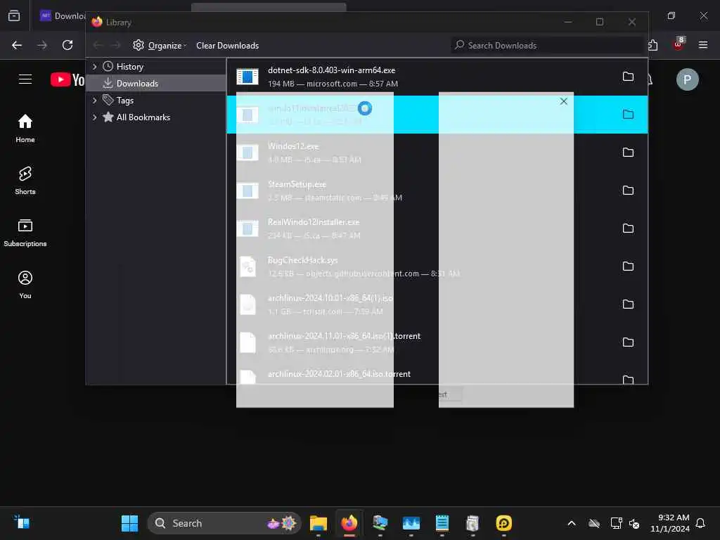The height and width of the screenshot is (540, 720).
Task: Close the gray overlay dialog with X
Action: pyautogui.click(x=563, y=101)
